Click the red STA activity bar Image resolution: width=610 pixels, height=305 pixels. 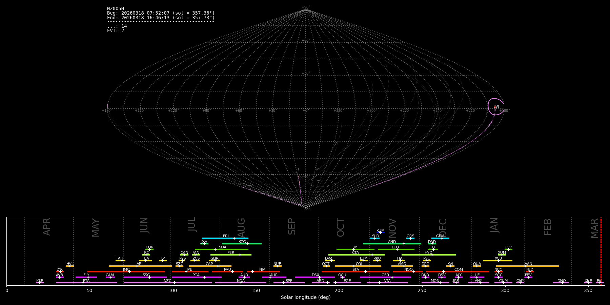click(355, 271)
